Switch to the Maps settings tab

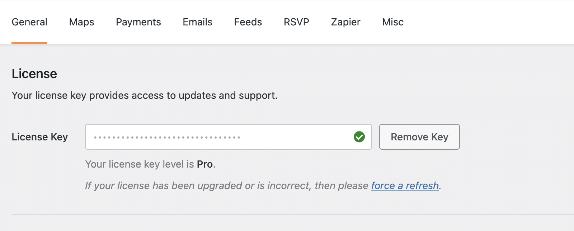pyautogui.click(x=81, y=22)
